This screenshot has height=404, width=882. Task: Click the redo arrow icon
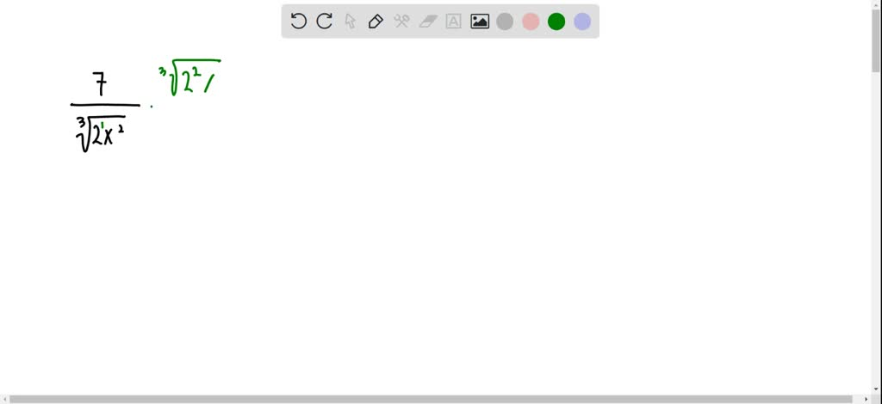324,21
